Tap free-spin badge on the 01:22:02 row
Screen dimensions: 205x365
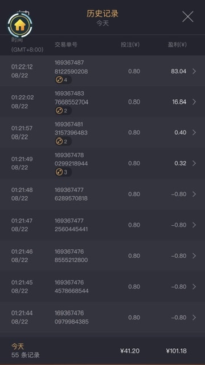pos(63,111)
